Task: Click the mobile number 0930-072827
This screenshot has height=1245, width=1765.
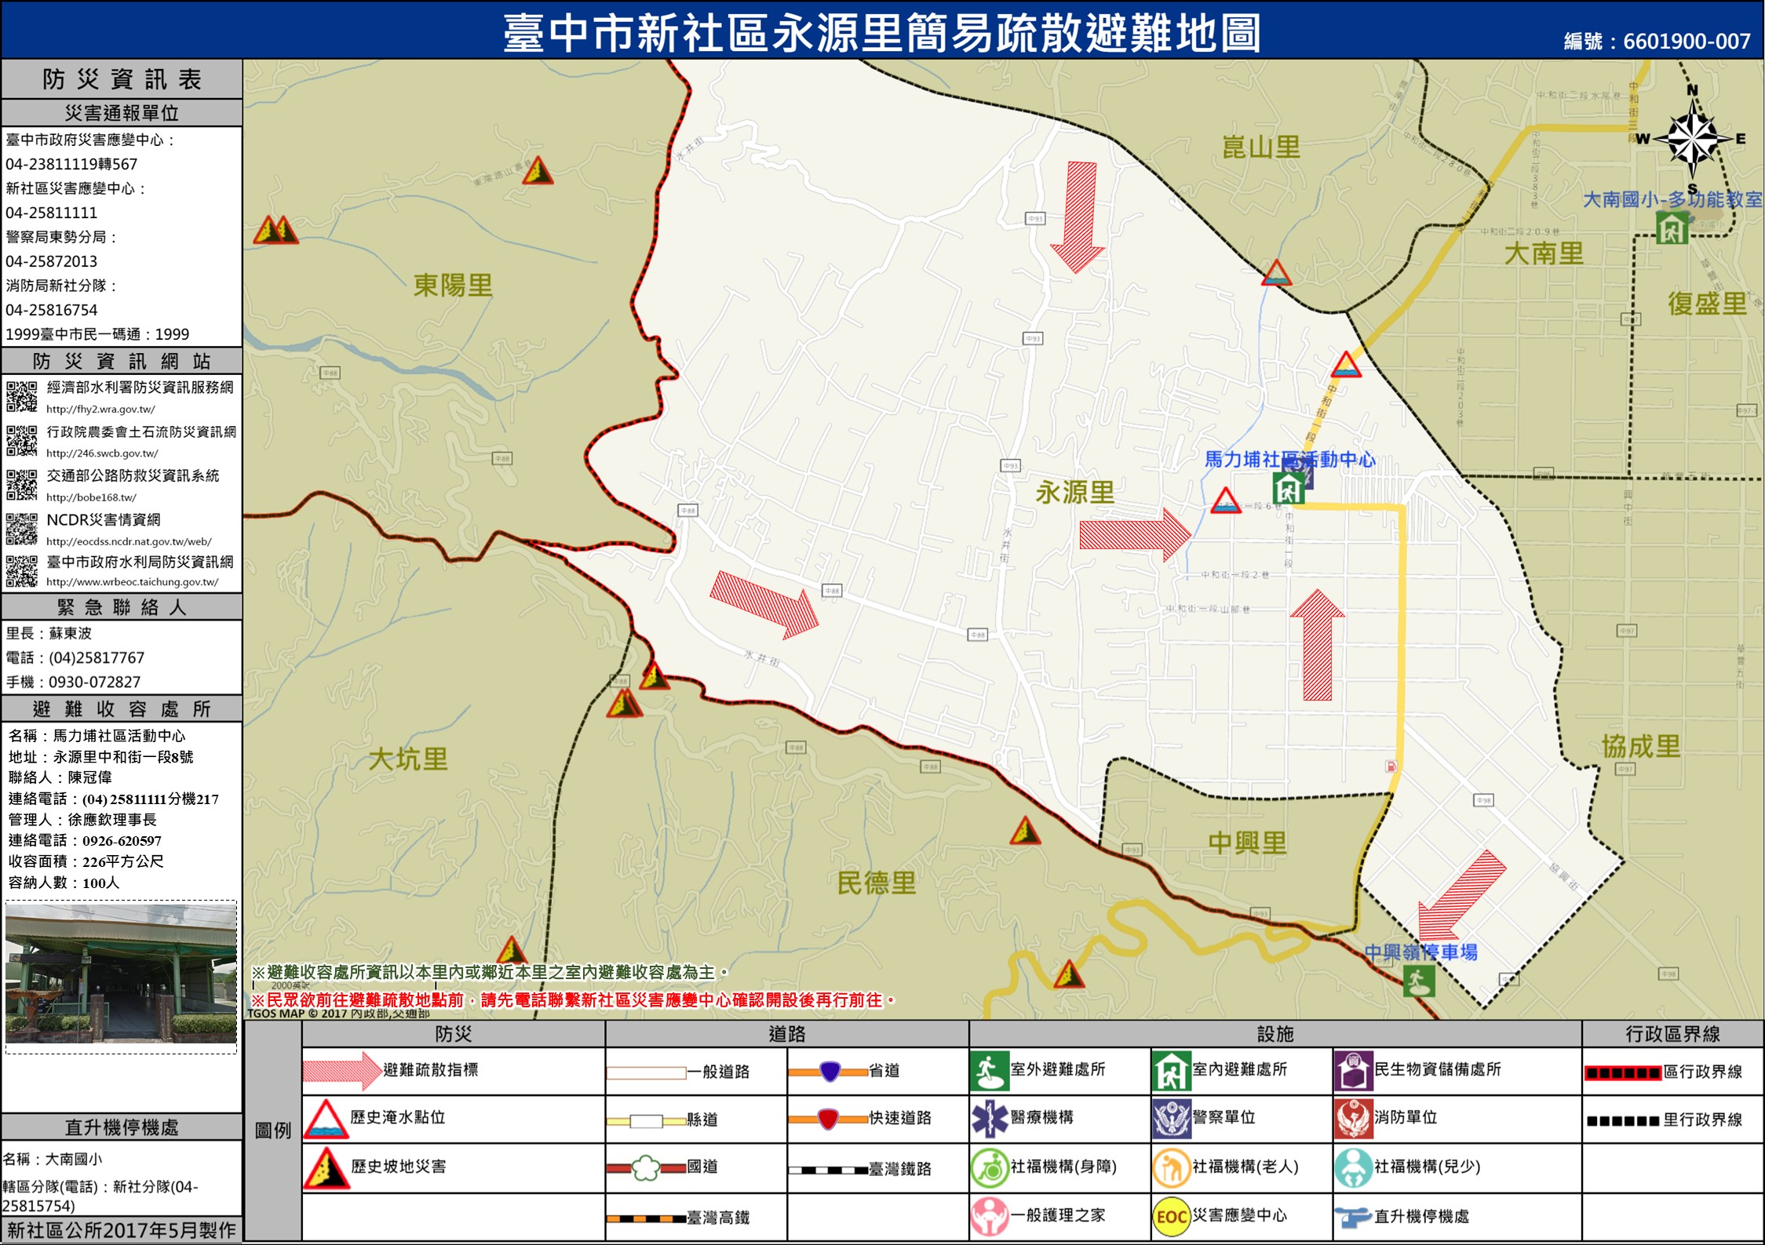Action: click(x=95, y=682)
